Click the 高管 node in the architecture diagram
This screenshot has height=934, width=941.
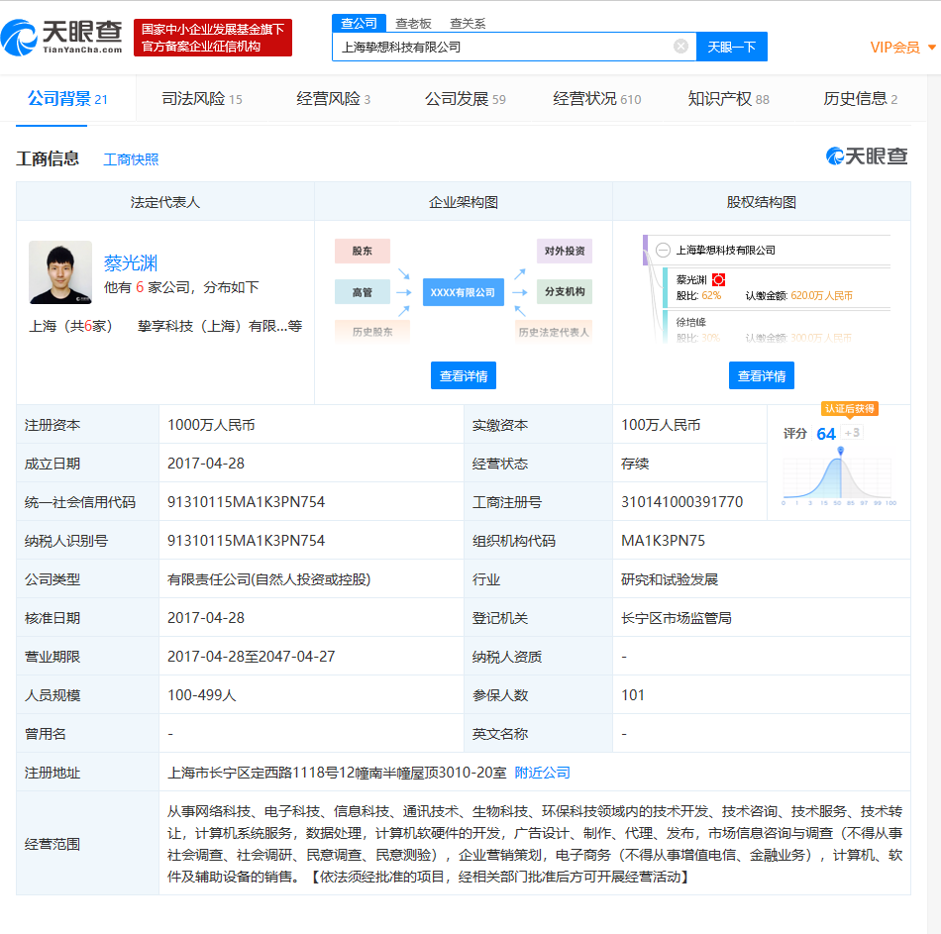coord(363,292)
